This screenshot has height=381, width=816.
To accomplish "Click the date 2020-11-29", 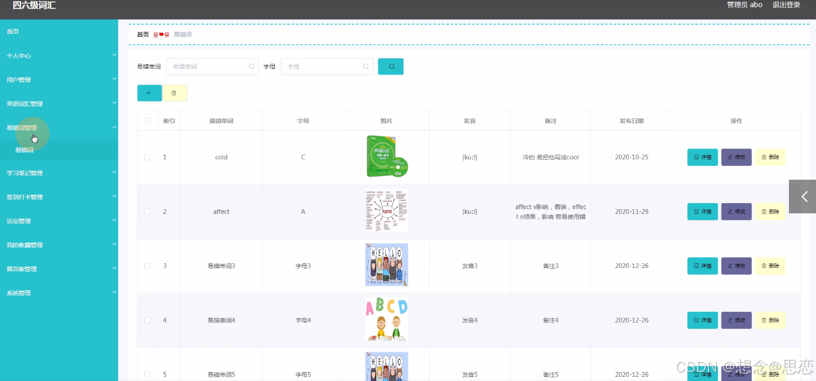I will coord(632,212).
